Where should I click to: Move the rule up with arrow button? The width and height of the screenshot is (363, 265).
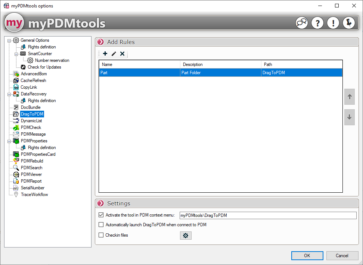pyautogui.click(x=350, y=97)
